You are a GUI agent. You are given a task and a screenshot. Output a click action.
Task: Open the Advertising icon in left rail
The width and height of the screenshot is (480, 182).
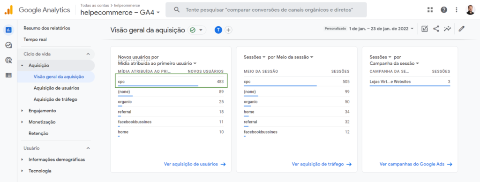point(8,60)
